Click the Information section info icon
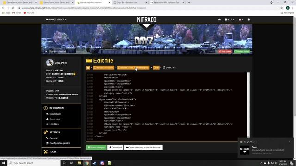The height and width of the screenshot is (166, 296). click(x=46, y=108)
